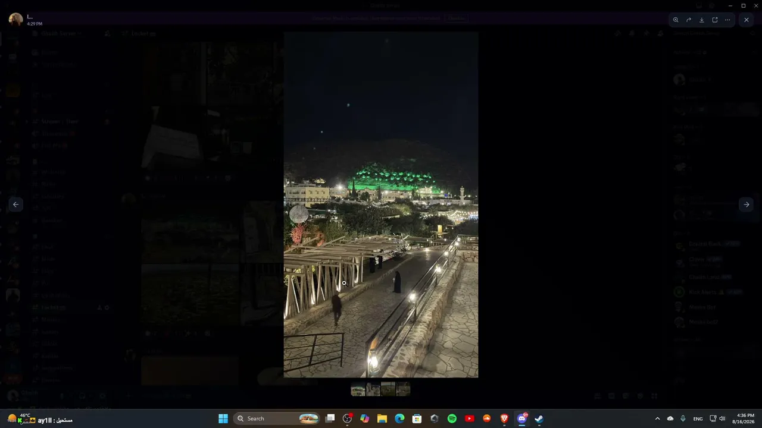This screenshot has height=428, width=762.
Task: Open File Explorer from the taskbar
Action: 382,418
